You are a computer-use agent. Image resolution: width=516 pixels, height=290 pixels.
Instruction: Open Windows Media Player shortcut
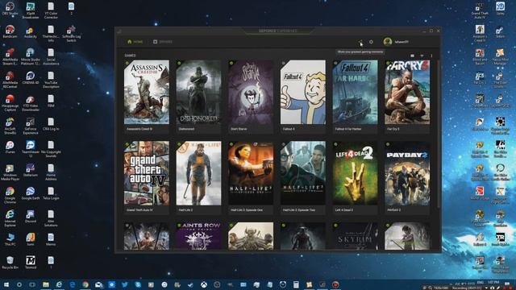point(10,172)
